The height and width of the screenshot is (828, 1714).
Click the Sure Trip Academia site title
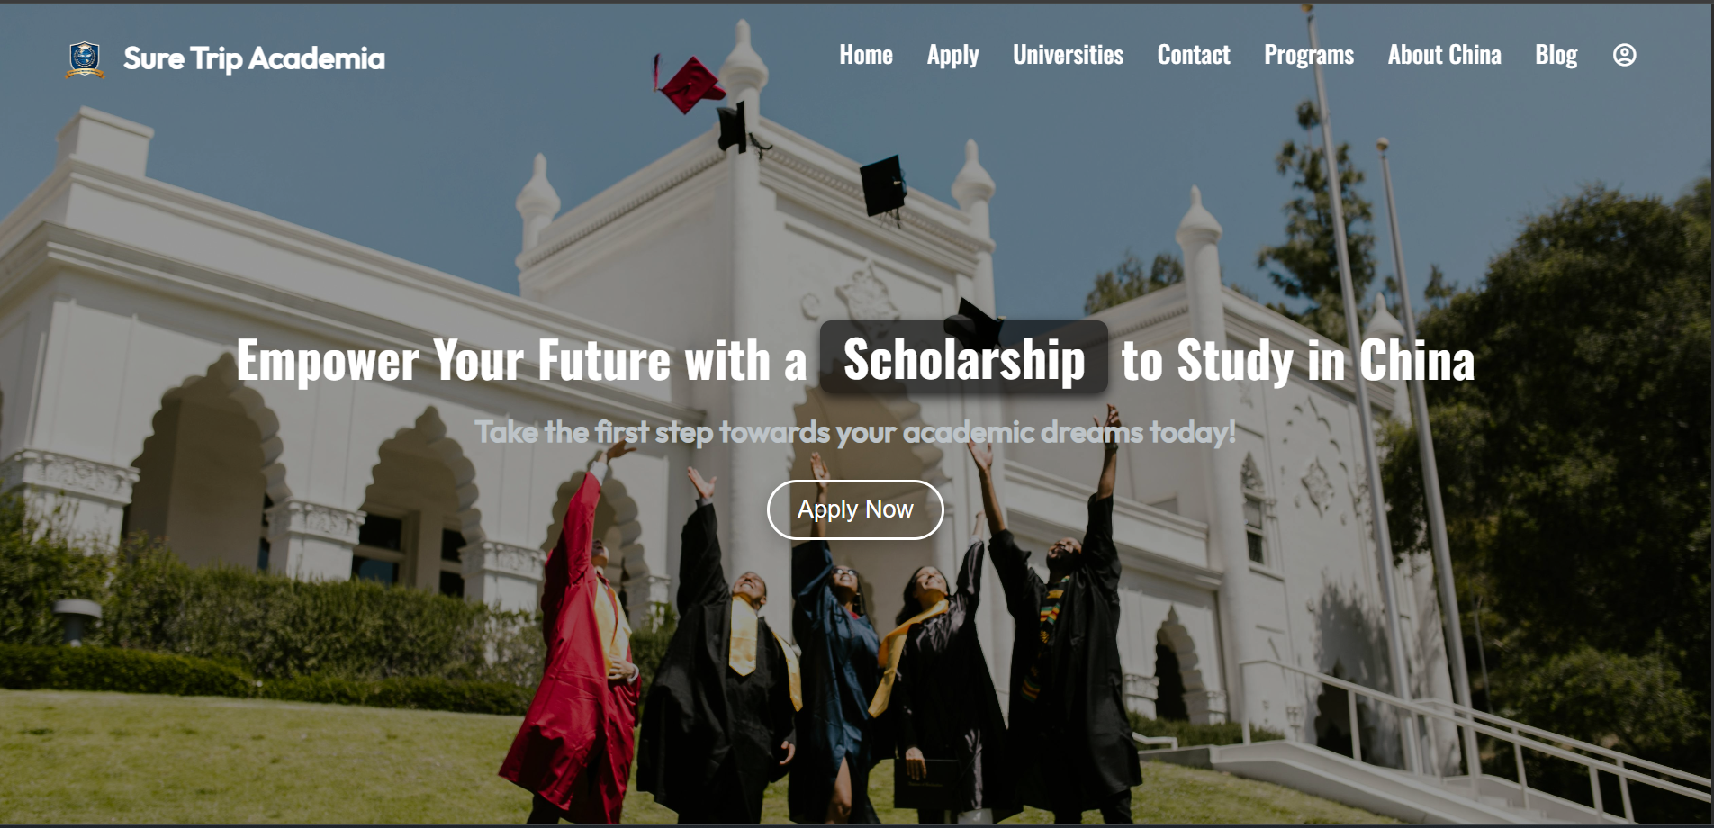coord(254,58)
